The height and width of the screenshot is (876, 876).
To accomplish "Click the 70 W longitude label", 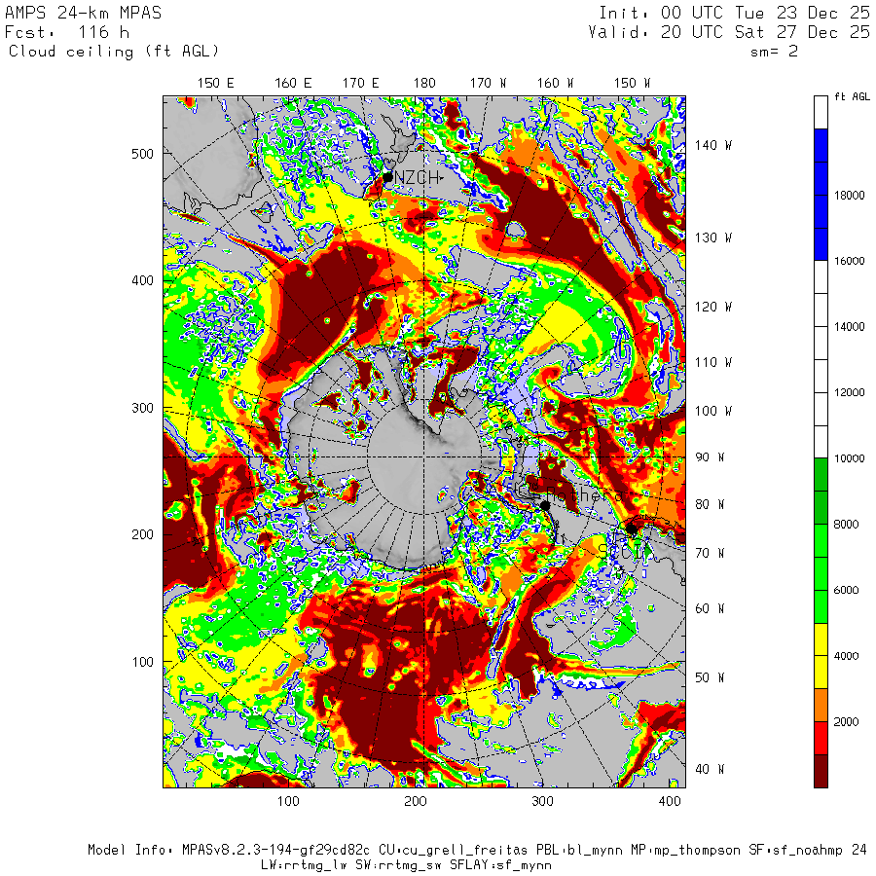I will pyautogui.click(x=710, y=553).
